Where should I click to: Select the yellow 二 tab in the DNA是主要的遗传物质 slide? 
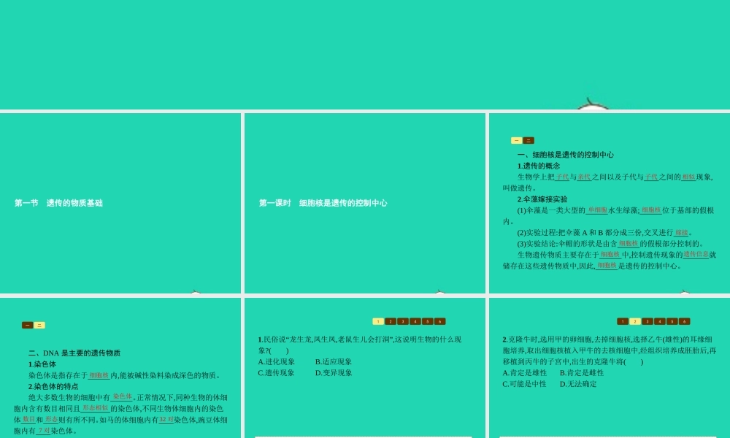39,326
